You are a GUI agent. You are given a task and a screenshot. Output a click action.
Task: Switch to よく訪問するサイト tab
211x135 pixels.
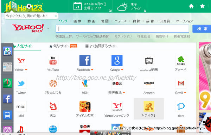(101, 46)
